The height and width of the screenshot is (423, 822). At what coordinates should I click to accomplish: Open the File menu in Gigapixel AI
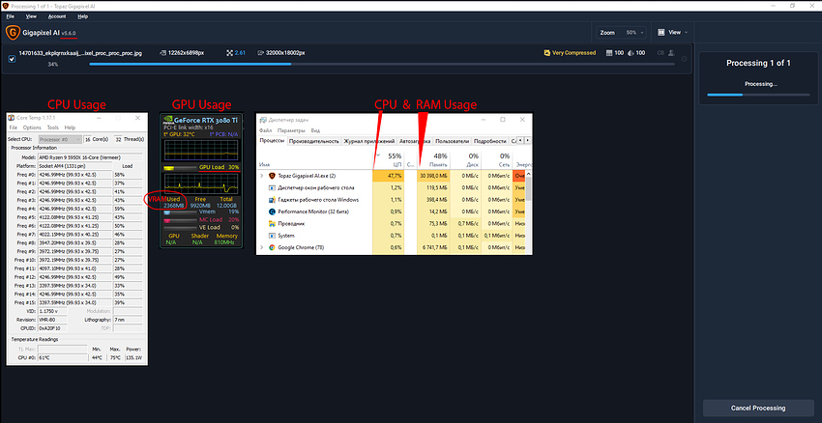click(11, 16)
